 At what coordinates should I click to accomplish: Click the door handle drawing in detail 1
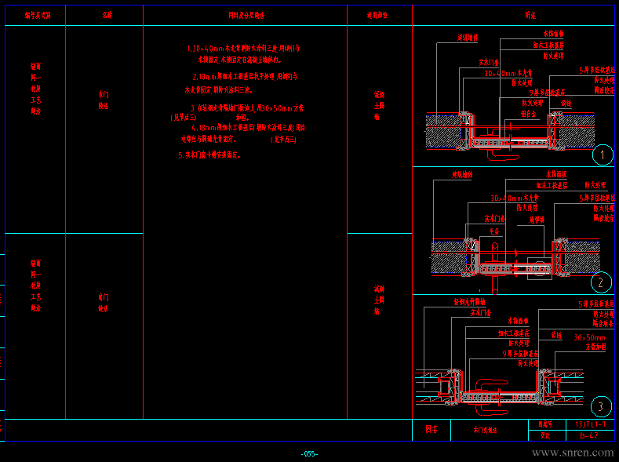click(x=502, y=156)
